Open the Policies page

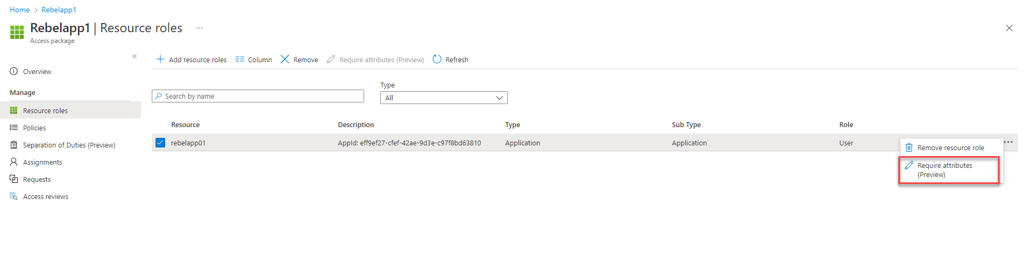pyautogui.click(x=34, y=128)
